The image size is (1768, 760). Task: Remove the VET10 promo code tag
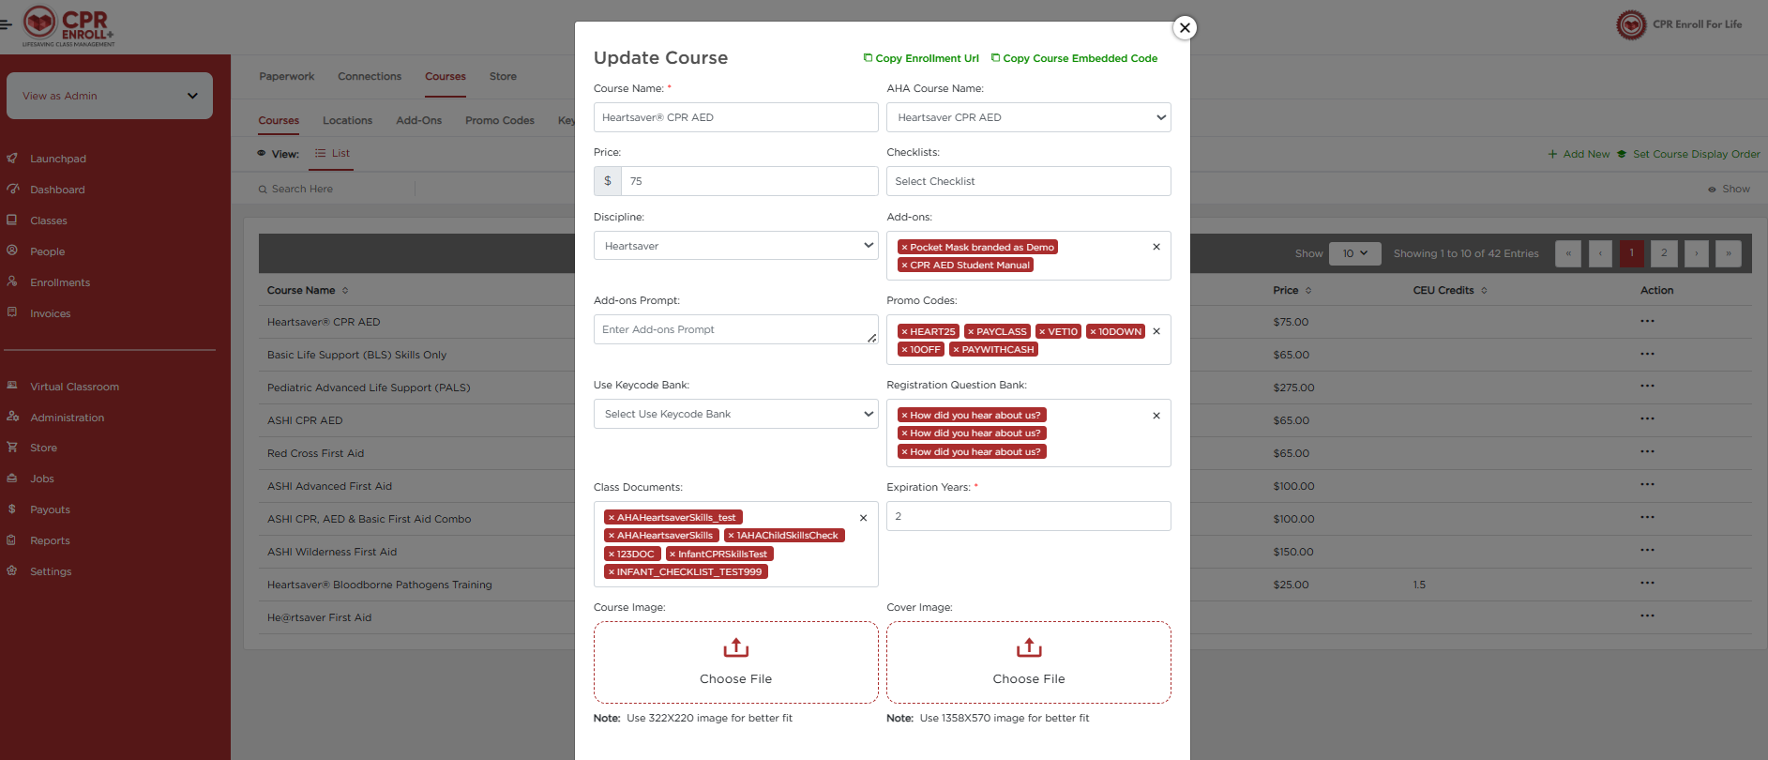[1042, 332]
